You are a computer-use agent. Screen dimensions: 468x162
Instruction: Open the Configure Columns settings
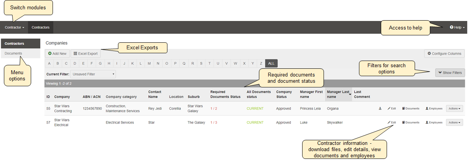(x=444, y=54)
